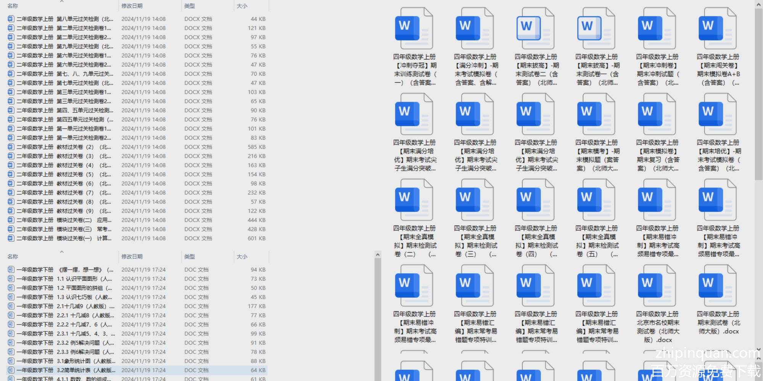The width and height of the screenshot is (763, 381).
Task: Open the 期末测试卷（北师大版）.docx file thumbnail
Action: [717, 286]
